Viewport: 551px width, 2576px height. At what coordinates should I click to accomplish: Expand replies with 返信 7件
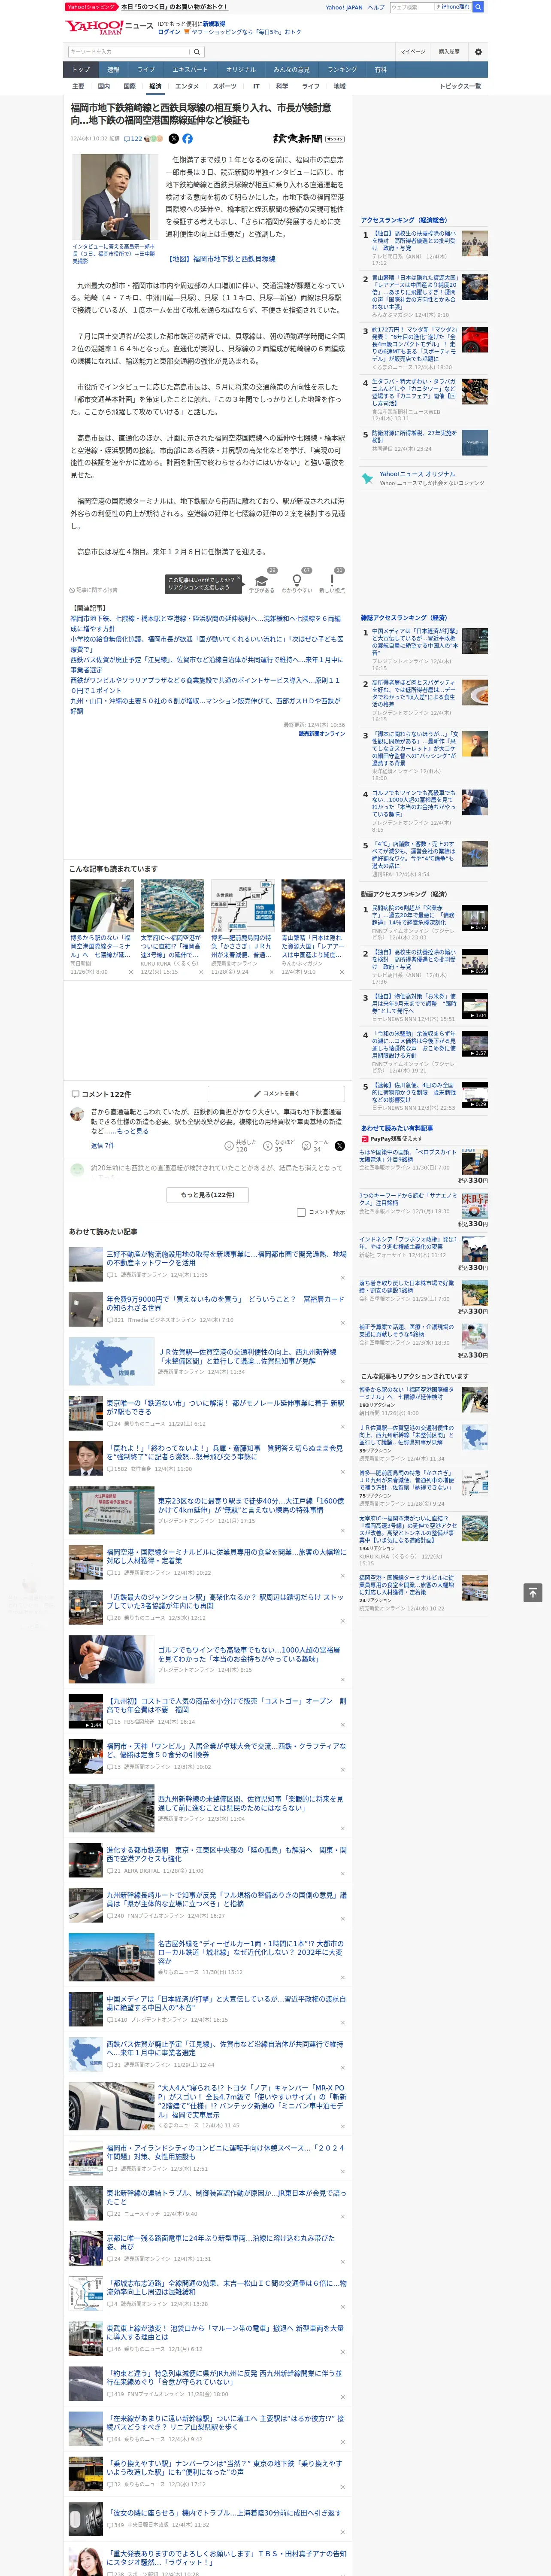coord(103,1146)
